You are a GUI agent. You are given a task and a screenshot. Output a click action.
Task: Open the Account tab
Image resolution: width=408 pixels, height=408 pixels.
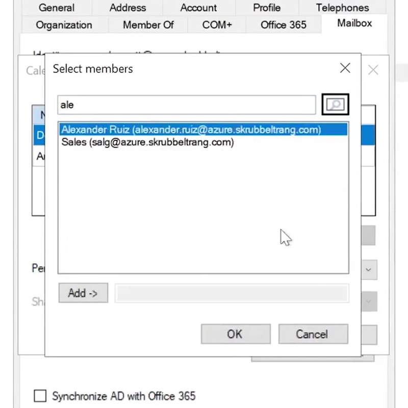click(198, 8)
